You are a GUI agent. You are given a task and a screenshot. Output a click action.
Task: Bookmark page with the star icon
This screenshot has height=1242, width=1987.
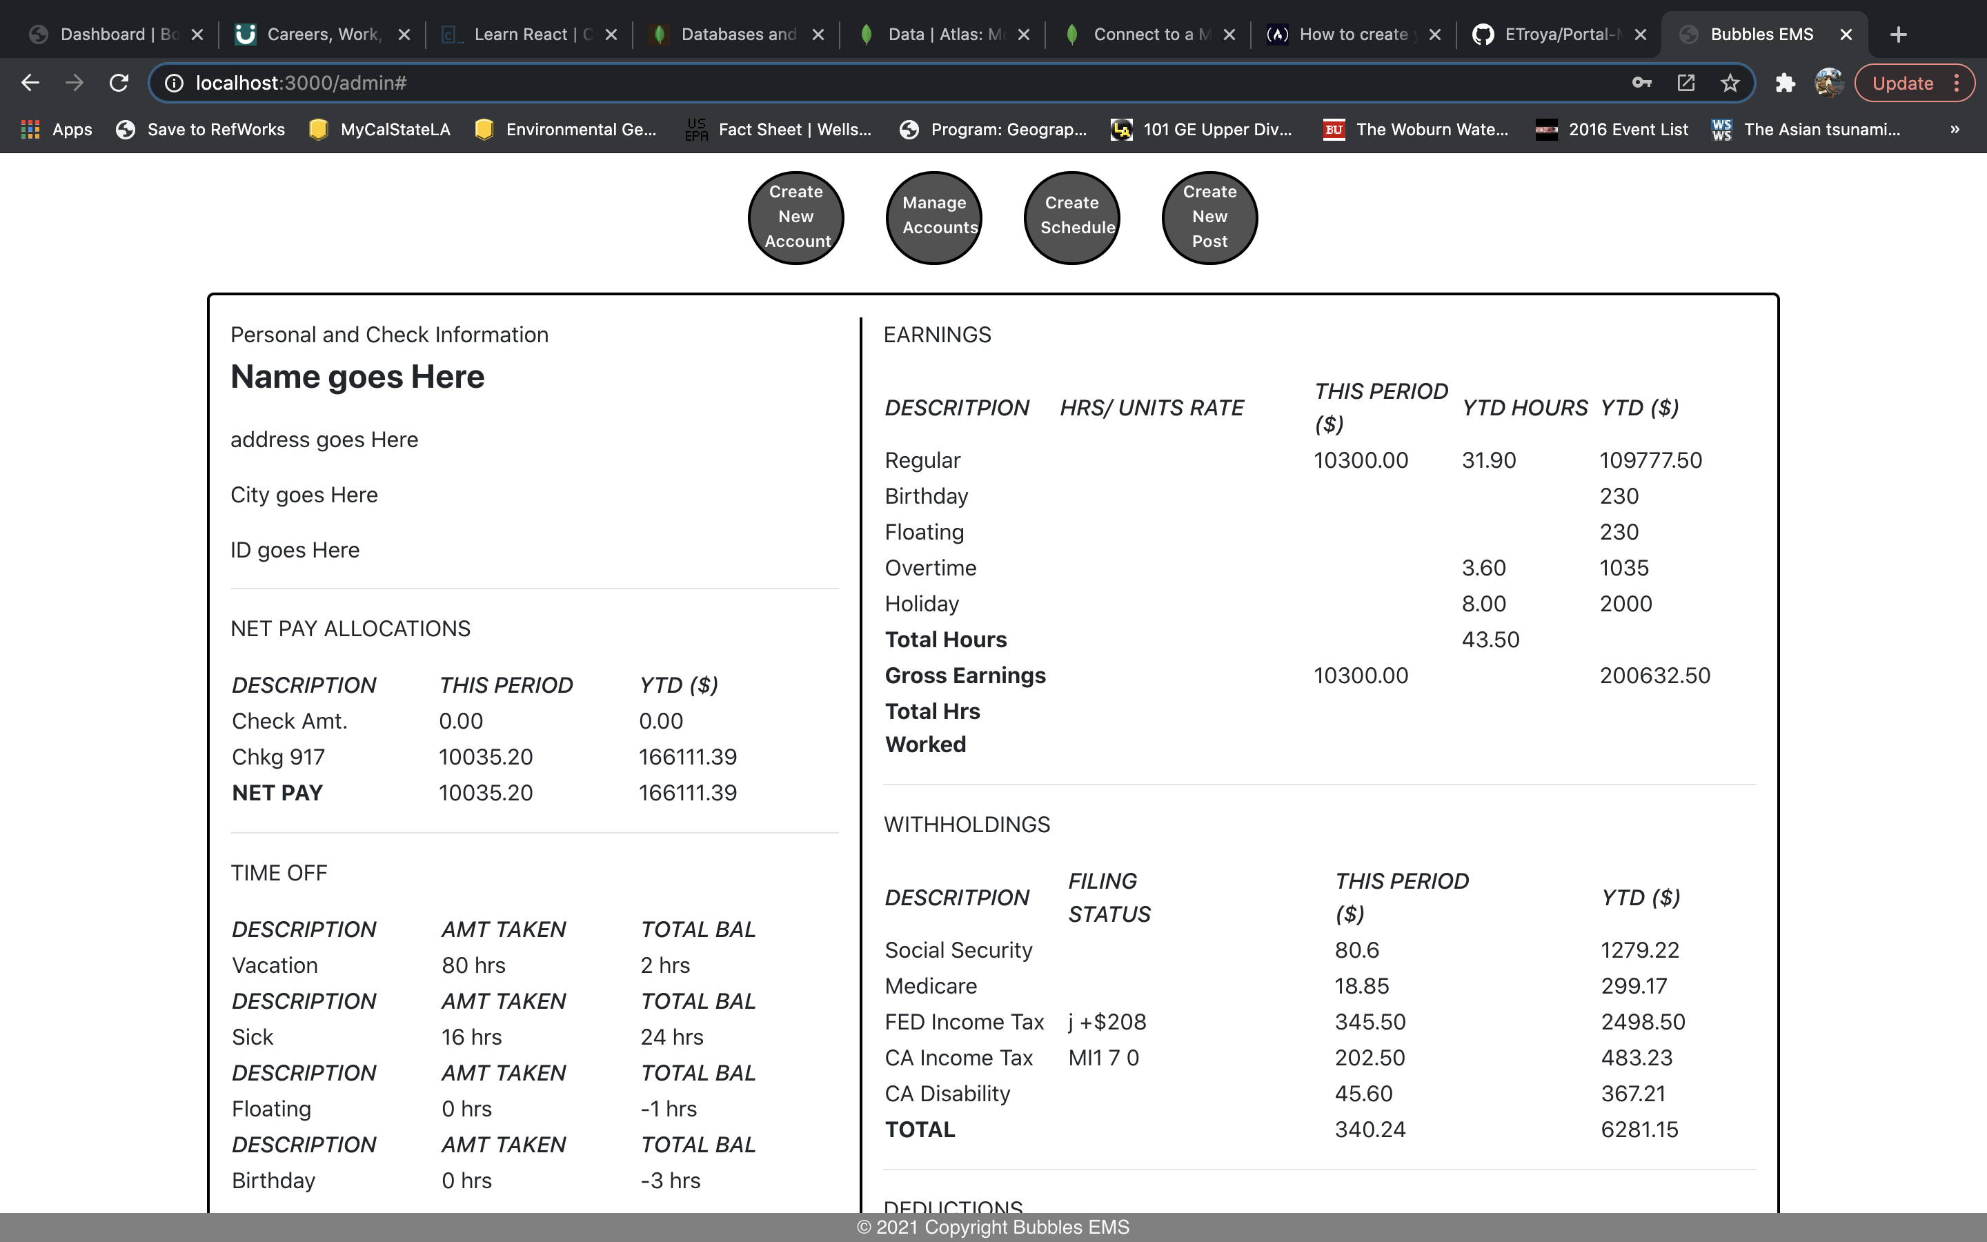(1730, 83)
